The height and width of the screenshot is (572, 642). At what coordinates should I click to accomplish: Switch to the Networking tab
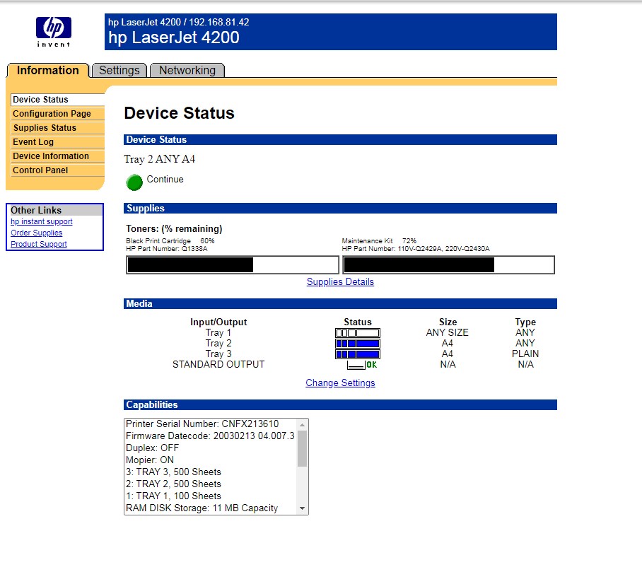click(x=187, y=71)
